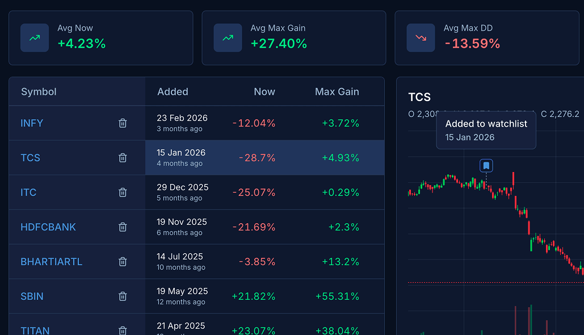Viewport: 584px width, 335px height.
Task: Click INFY's +3.72% Max Gain value
Action: pyautogui.click(x=341, y=123)
